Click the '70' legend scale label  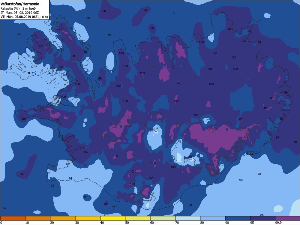coord(177,223)
